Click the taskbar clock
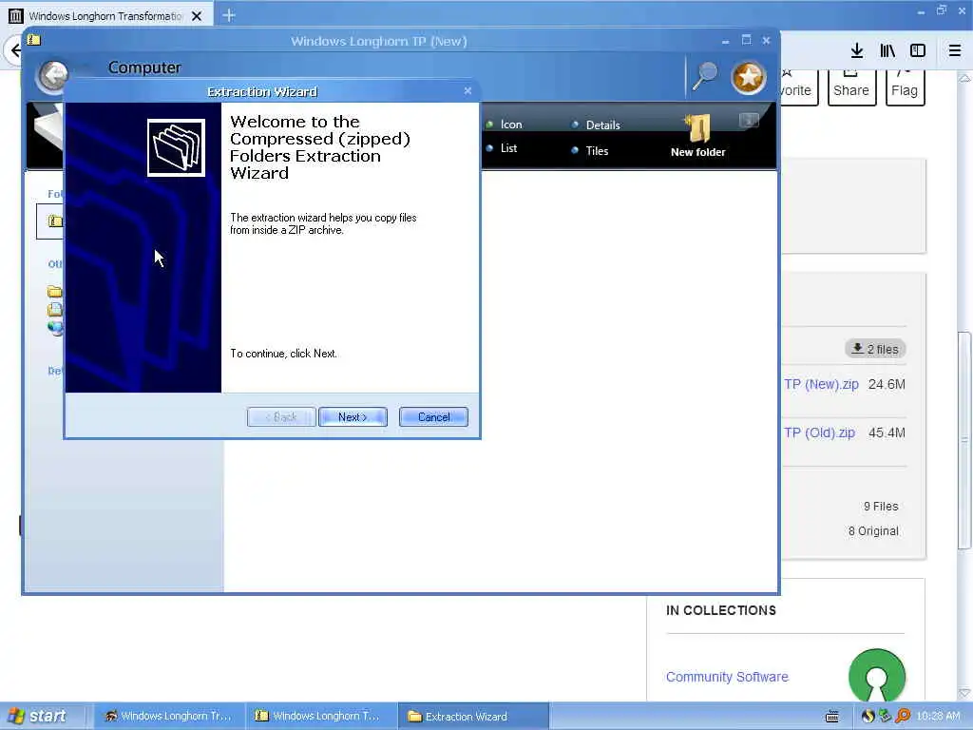The image size is (973, 730). pyautogui.click(x=938, y=717)
